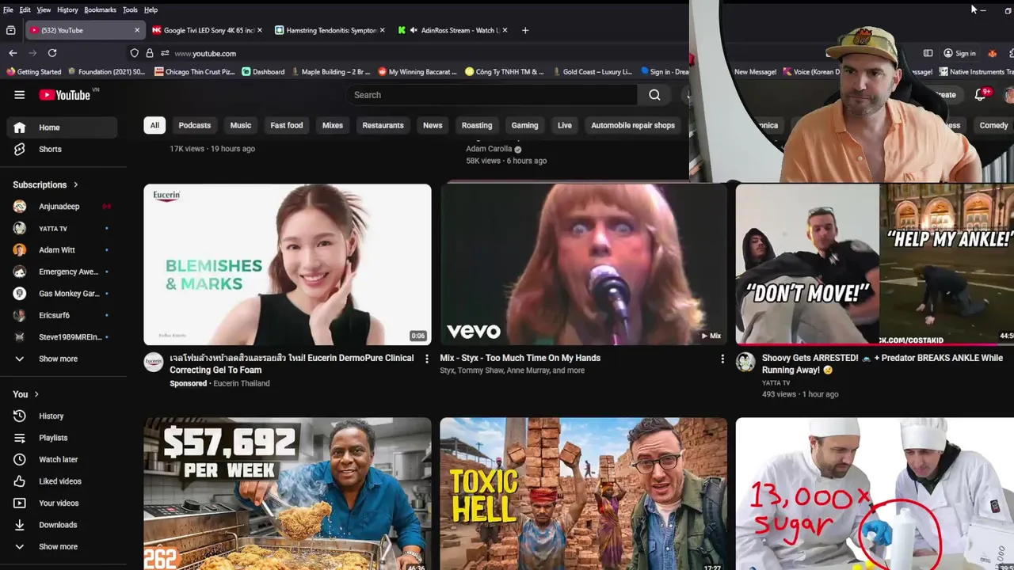Expand Show more under Subscriptions
This screenshot has width=1014, height=570.
click(62, 359)
